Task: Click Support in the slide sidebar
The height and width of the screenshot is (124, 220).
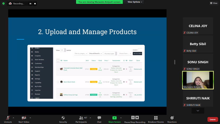Action: click(x=37, y=71)
